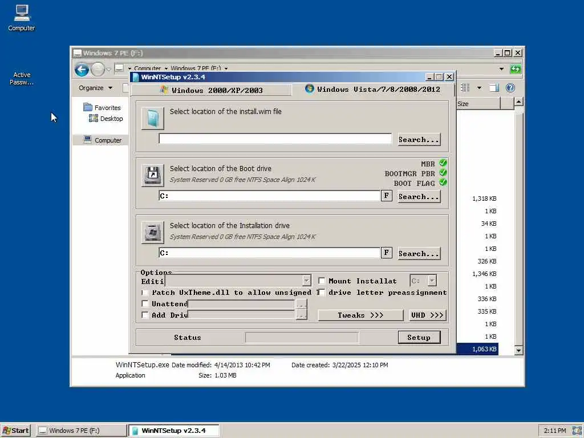Click the tray icon beside the clock

click(x=577, y=431)
